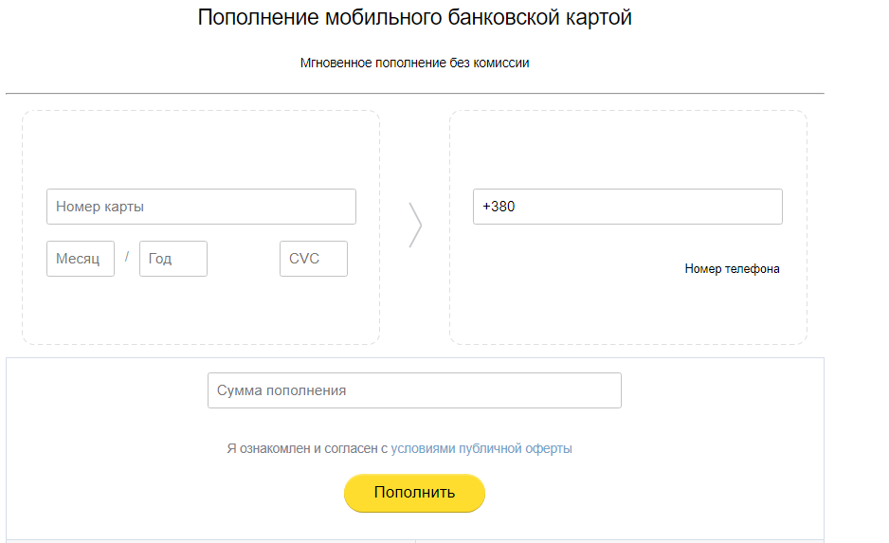Image resolution: width=889 pixels, height=543 pixels.
Task: Click the +380 phone number field
Action: pyautogui.click(x=627, y=207)
